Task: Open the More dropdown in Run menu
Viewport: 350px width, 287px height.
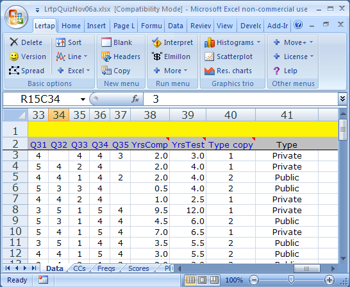Action: coord(185,71)
